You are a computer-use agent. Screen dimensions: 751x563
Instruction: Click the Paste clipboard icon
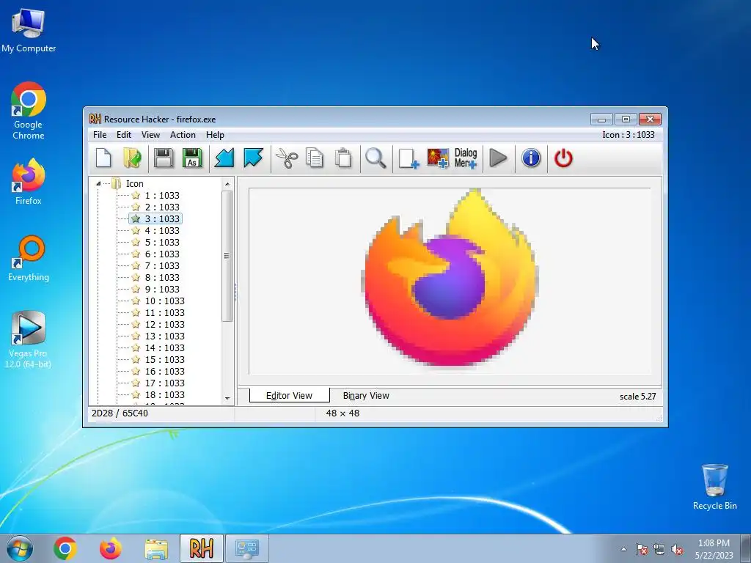pyautogui.click(x=343, y=158)
